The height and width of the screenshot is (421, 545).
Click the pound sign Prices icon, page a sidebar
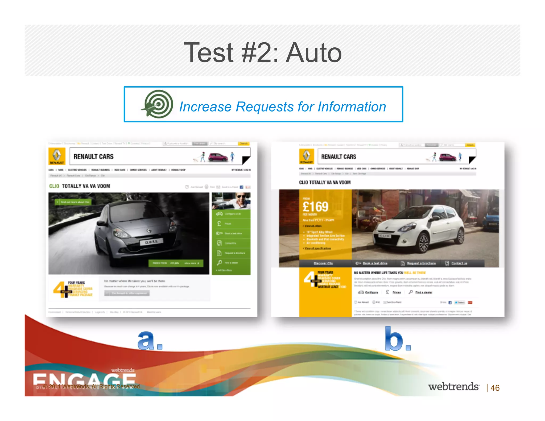pyautogui.click(x=219, y=224)
